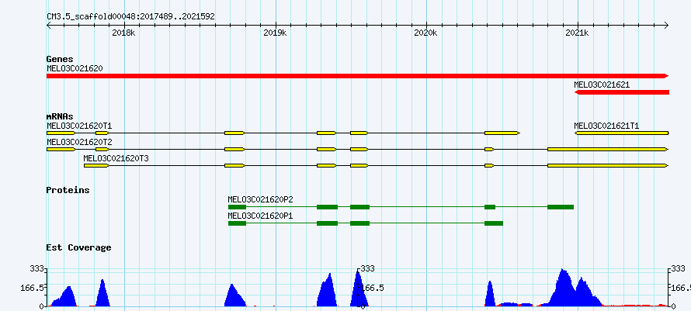Open the MELO3C021620P2 protein label
The height and width of the screenshot is (311, 691).
click(x=260, y=199)
